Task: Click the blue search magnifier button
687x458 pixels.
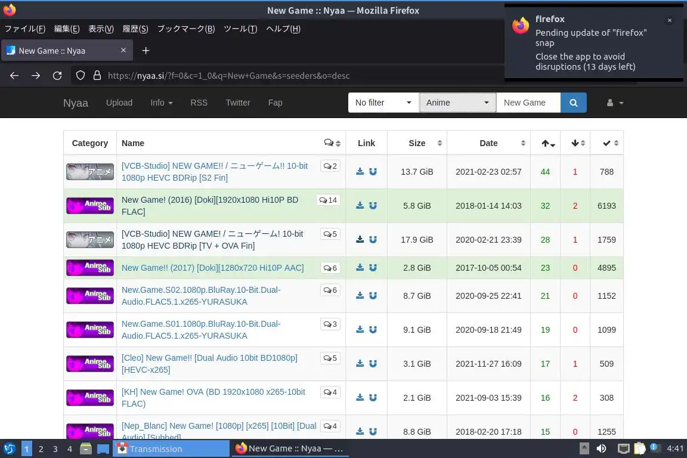Action: [x=573, y=103]
